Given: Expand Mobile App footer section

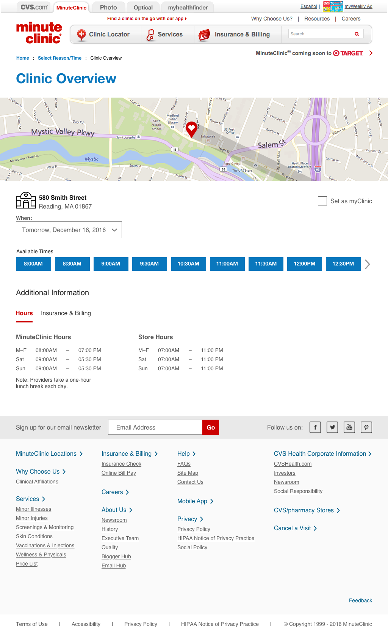Looking at the screenshot, I should click(196, 501).
